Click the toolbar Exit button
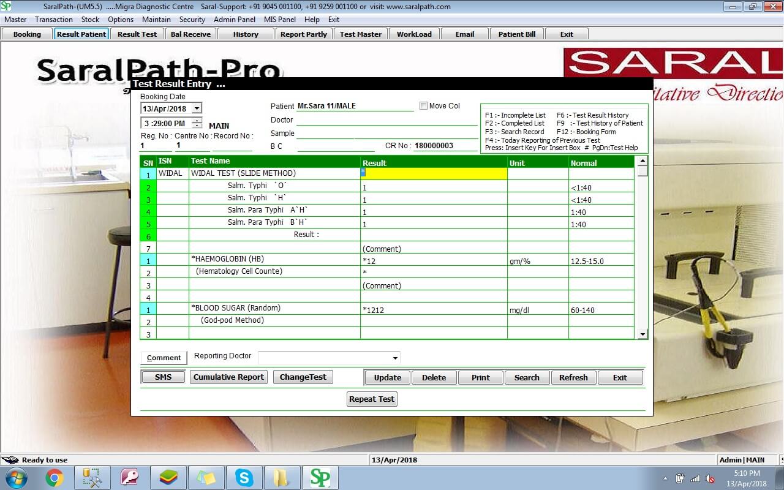The width and height of the screenshot is (784, 490). coord(567,34)
